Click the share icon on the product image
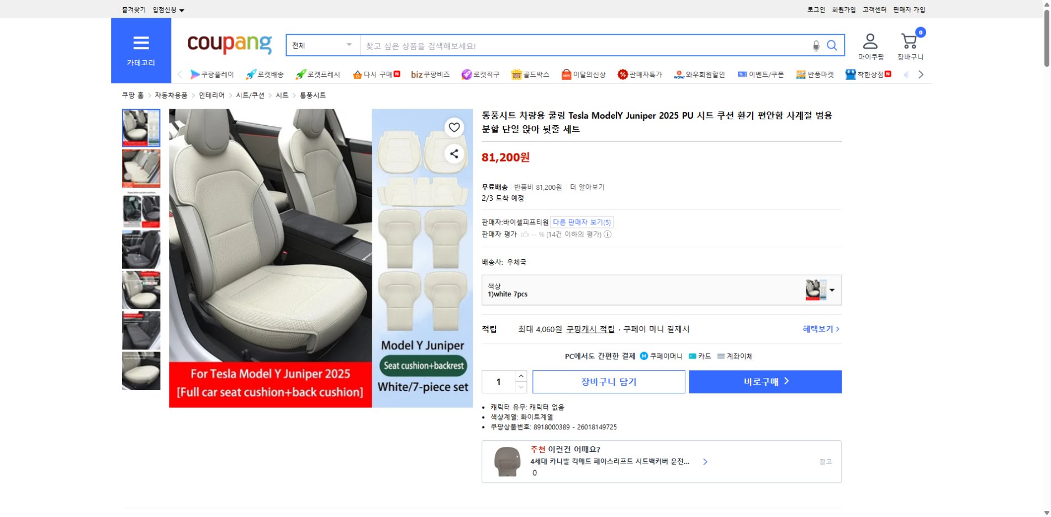The width and height of the screenshot is (1051, 517). pos(454,154)
